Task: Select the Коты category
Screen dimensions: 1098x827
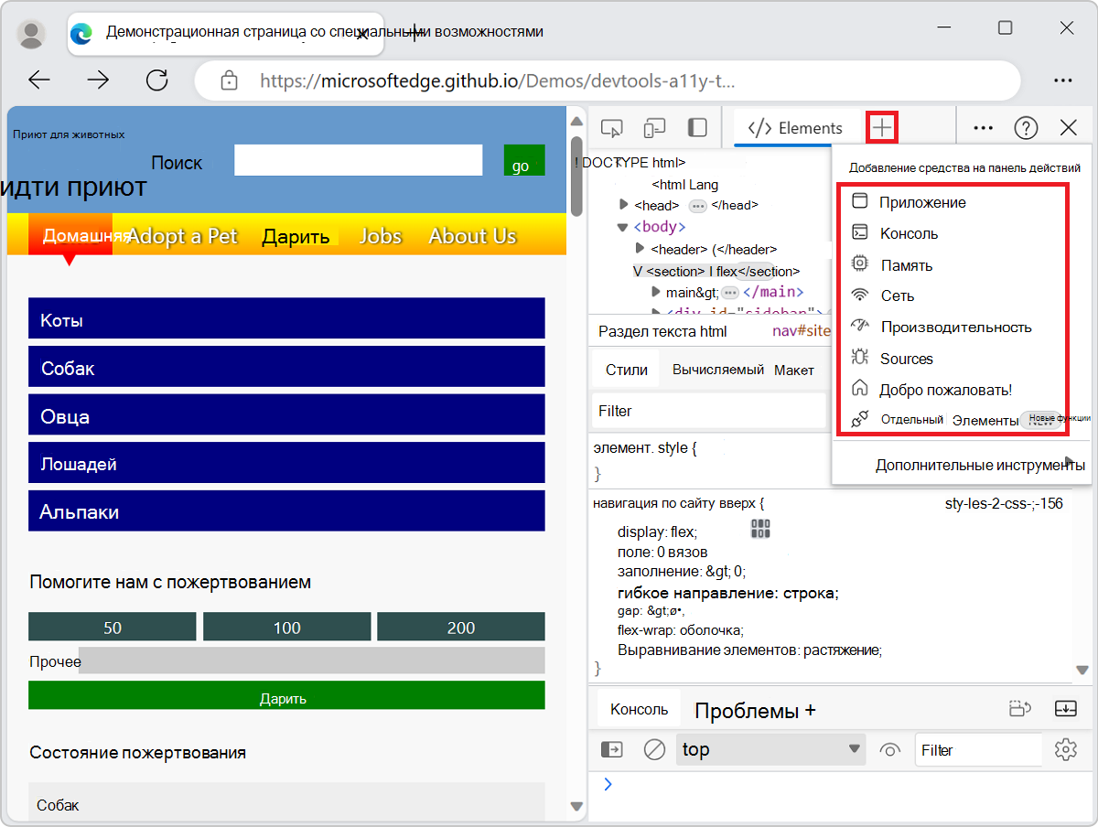Action: point(286,319)
